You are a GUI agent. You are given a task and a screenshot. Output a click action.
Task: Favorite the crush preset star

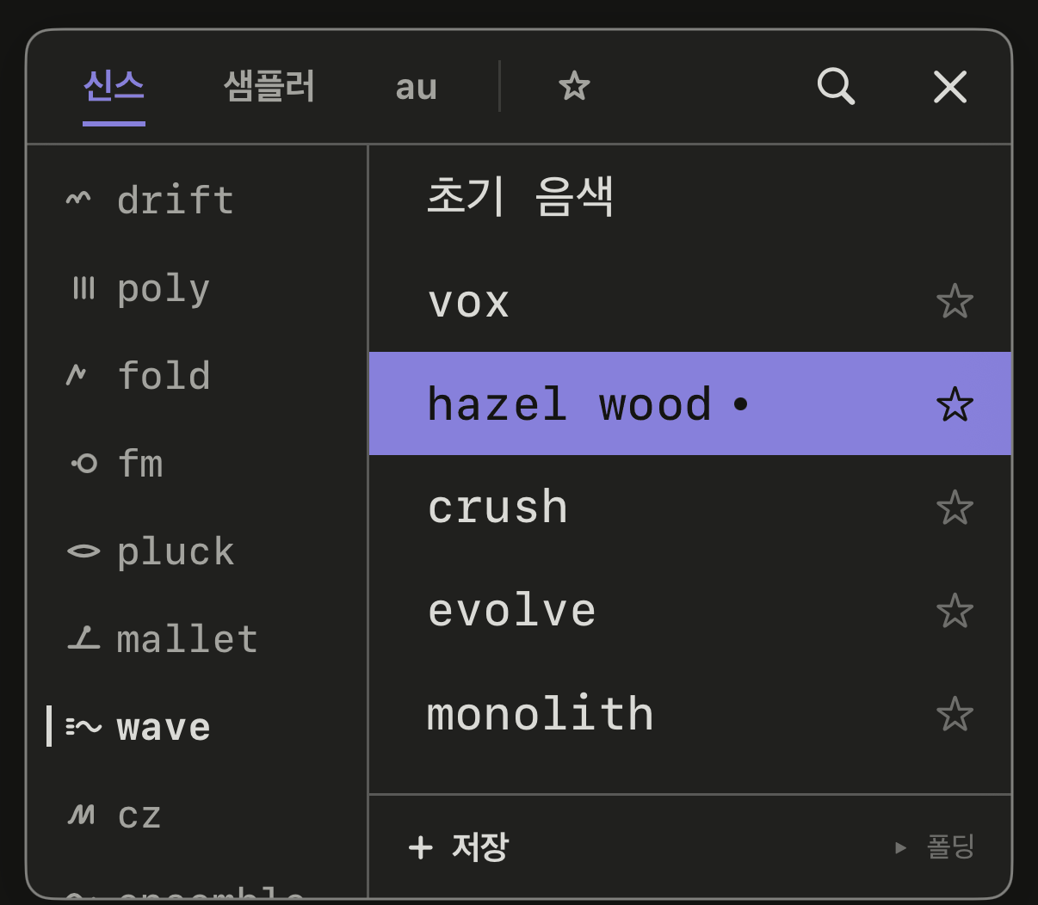pyautogui.click(x=955, y=508)
